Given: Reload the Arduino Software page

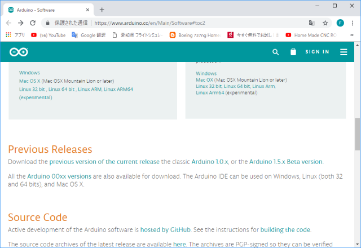Looking at the screenshot, I should (x=33, y=23).
